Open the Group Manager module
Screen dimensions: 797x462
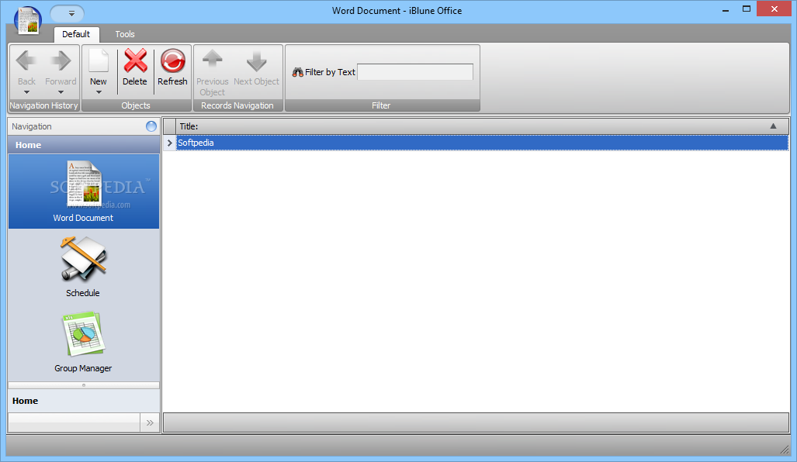click(x=83, y=342)
